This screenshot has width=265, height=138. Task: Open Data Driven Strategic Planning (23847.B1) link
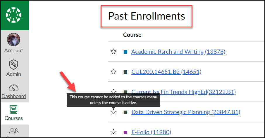pyautogui.click(x=186, y=112)
